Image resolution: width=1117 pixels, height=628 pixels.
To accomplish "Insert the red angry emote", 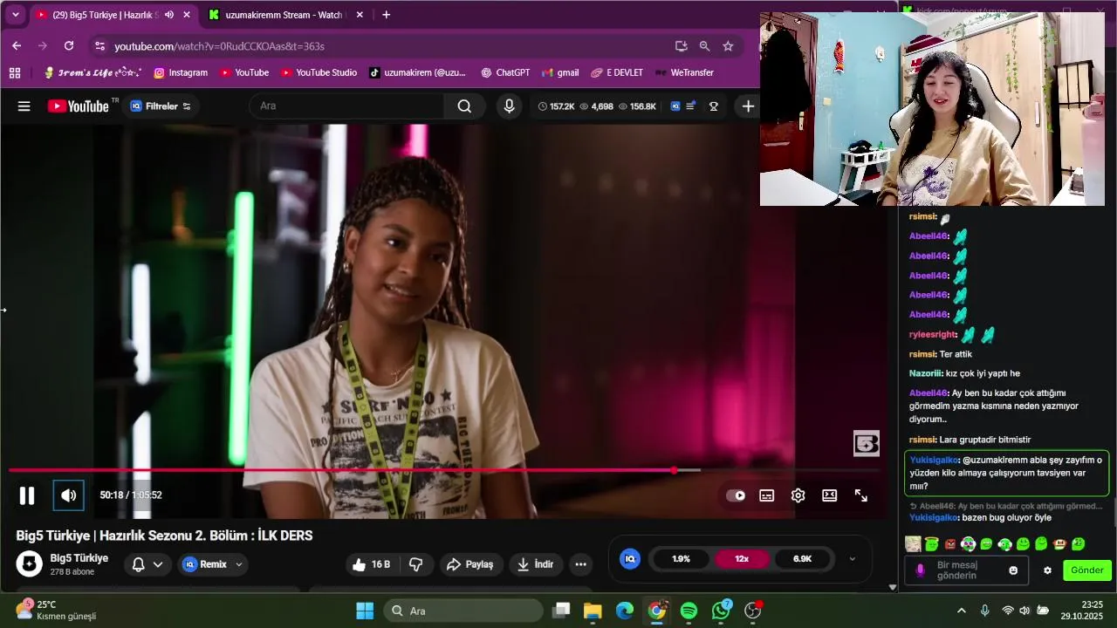I will coord(950,544).
